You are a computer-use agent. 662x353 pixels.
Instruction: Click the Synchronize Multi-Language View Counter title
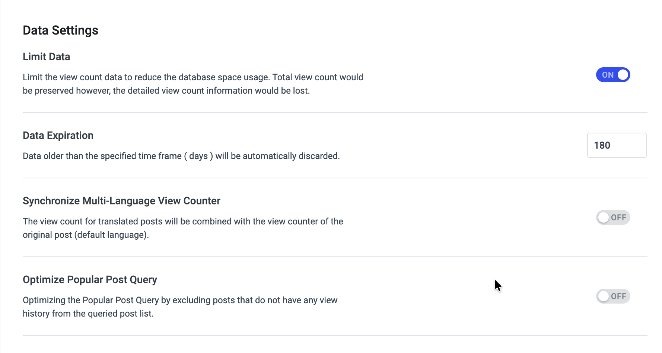[x=121, y=201]
